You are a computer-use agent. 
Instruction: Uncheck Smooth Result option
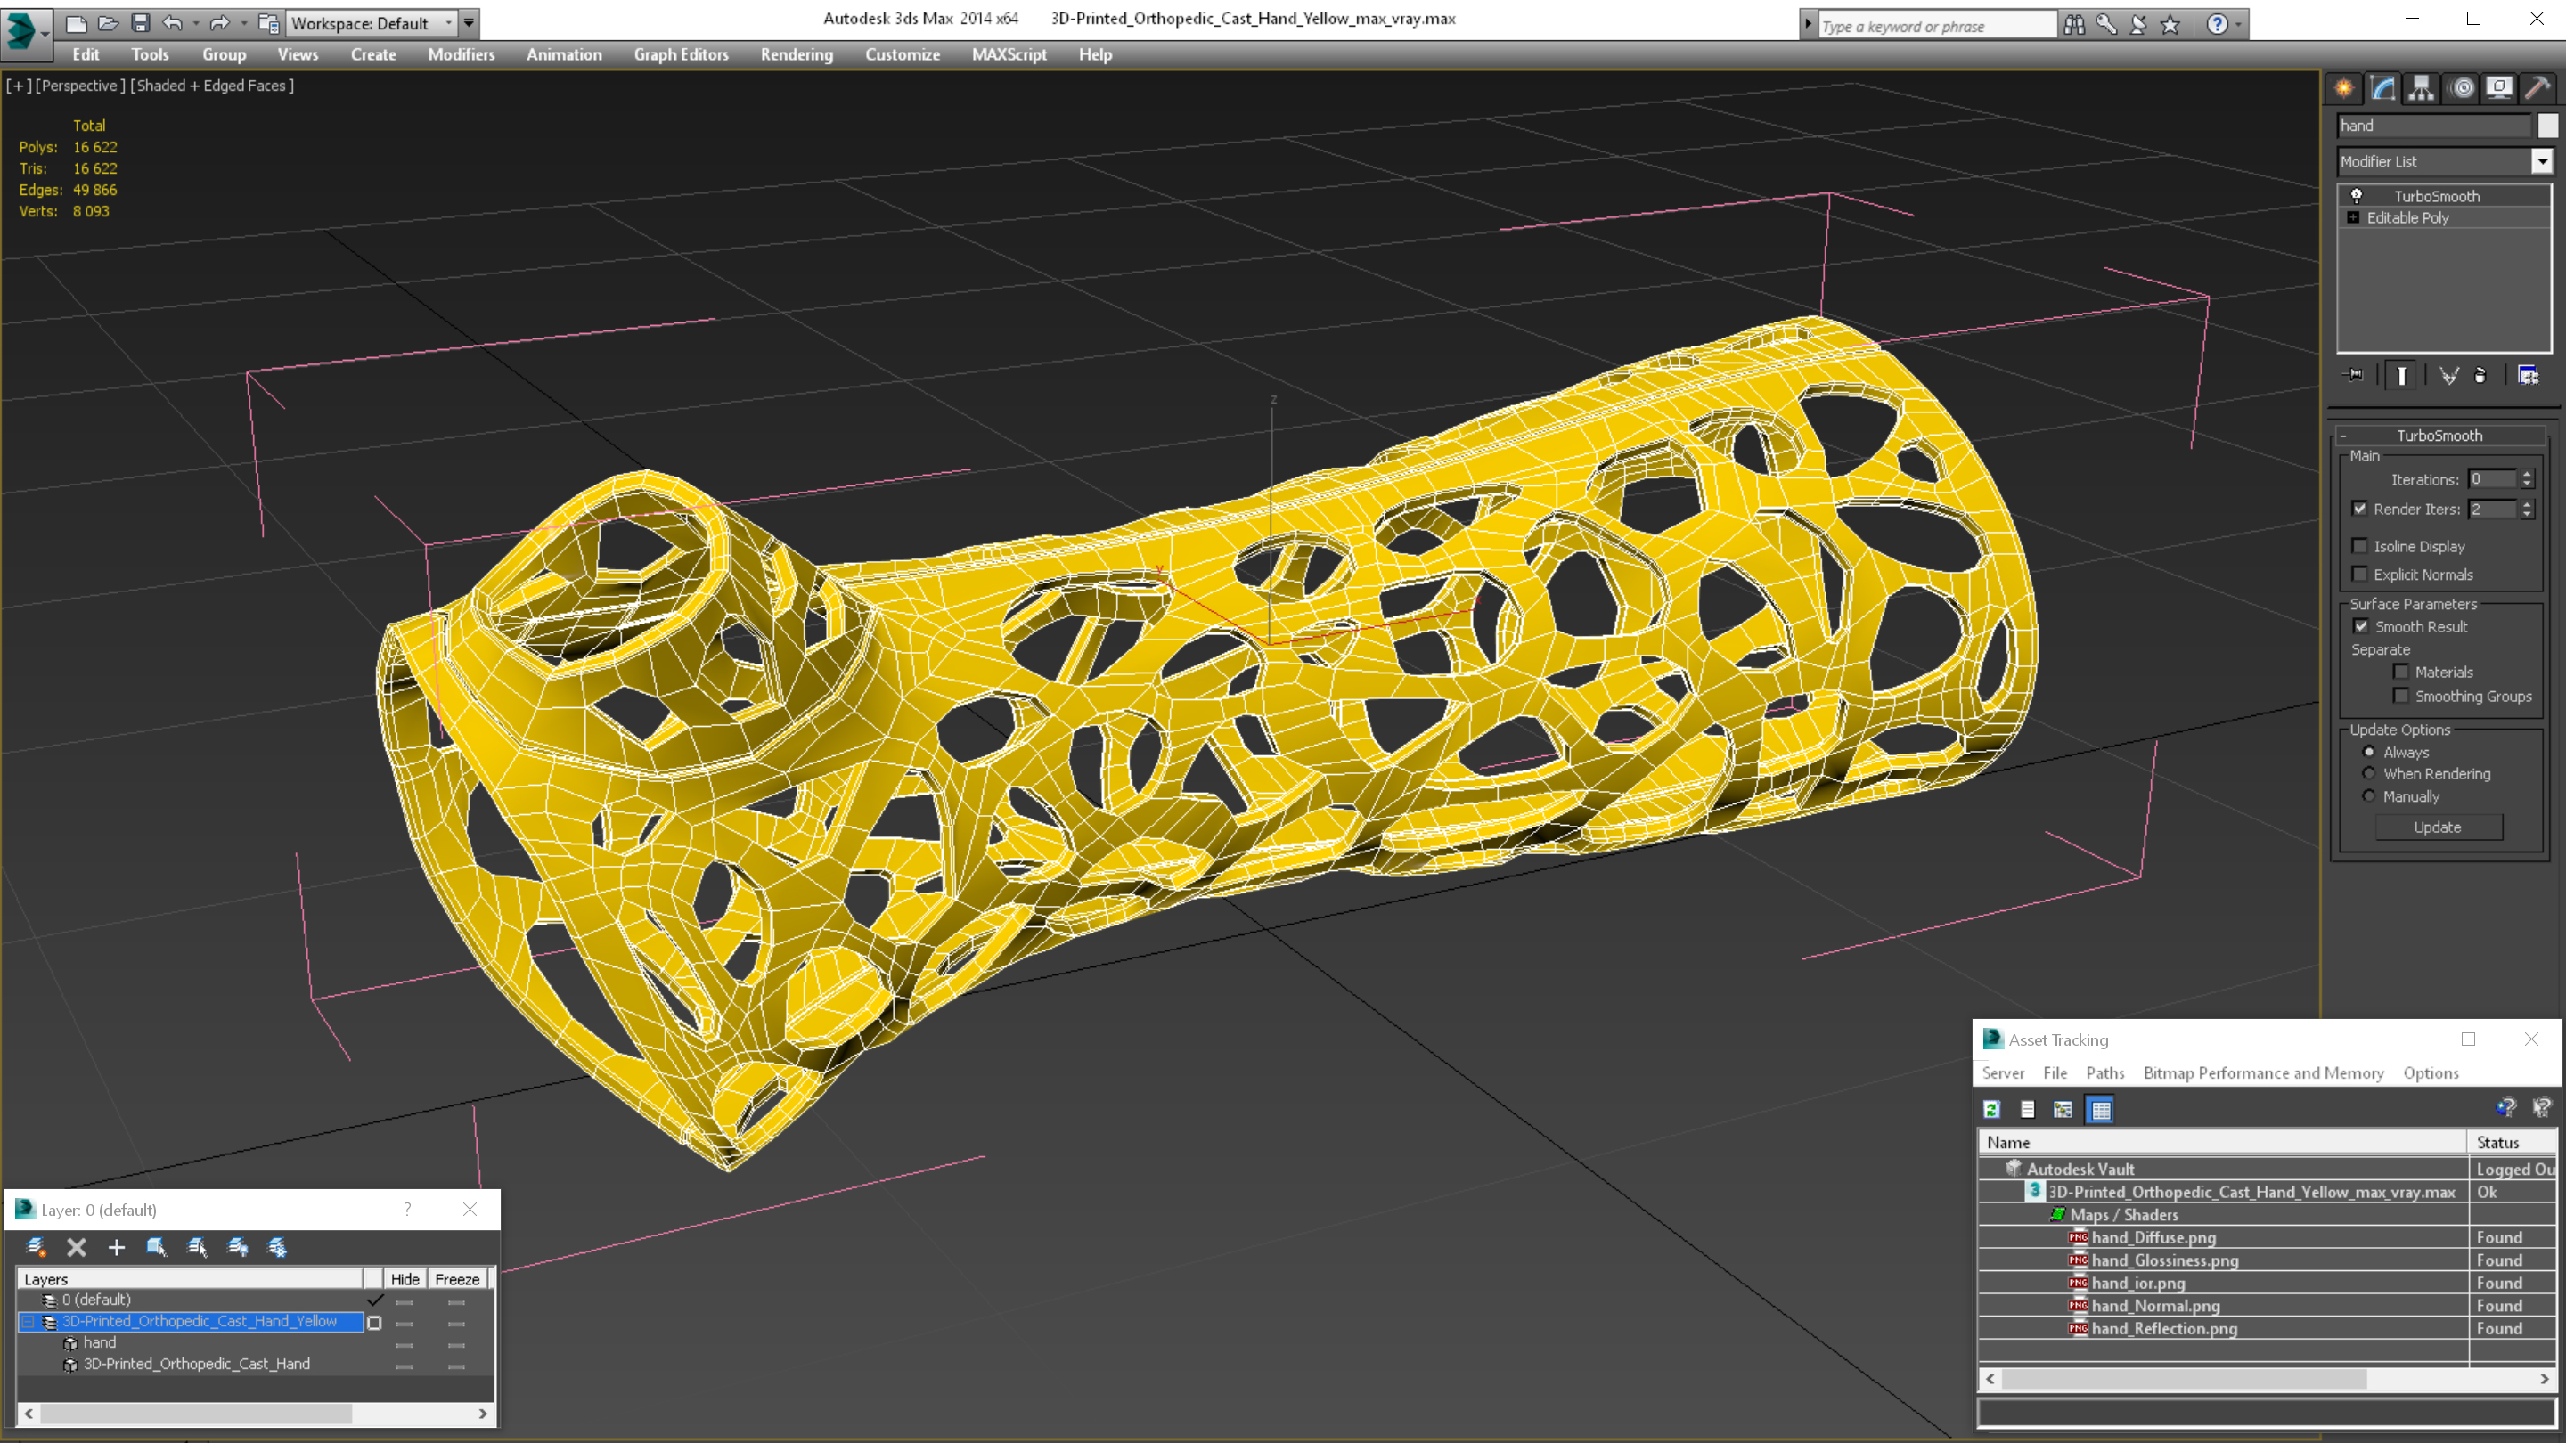click(x=2361, y=626)
